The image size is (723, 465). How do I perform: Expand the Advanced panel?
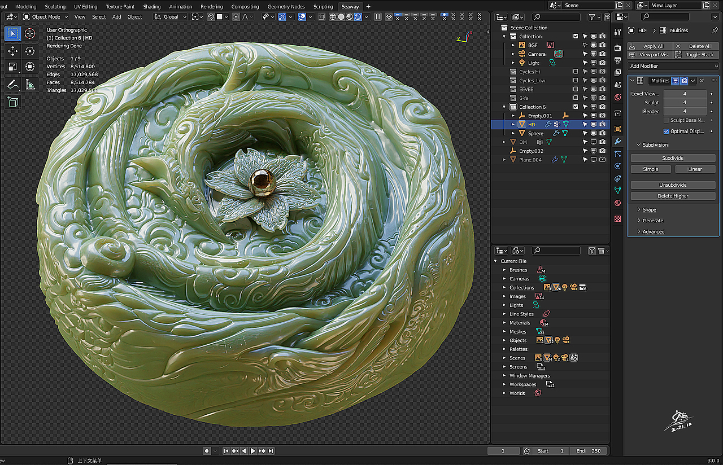click(639, 231)
